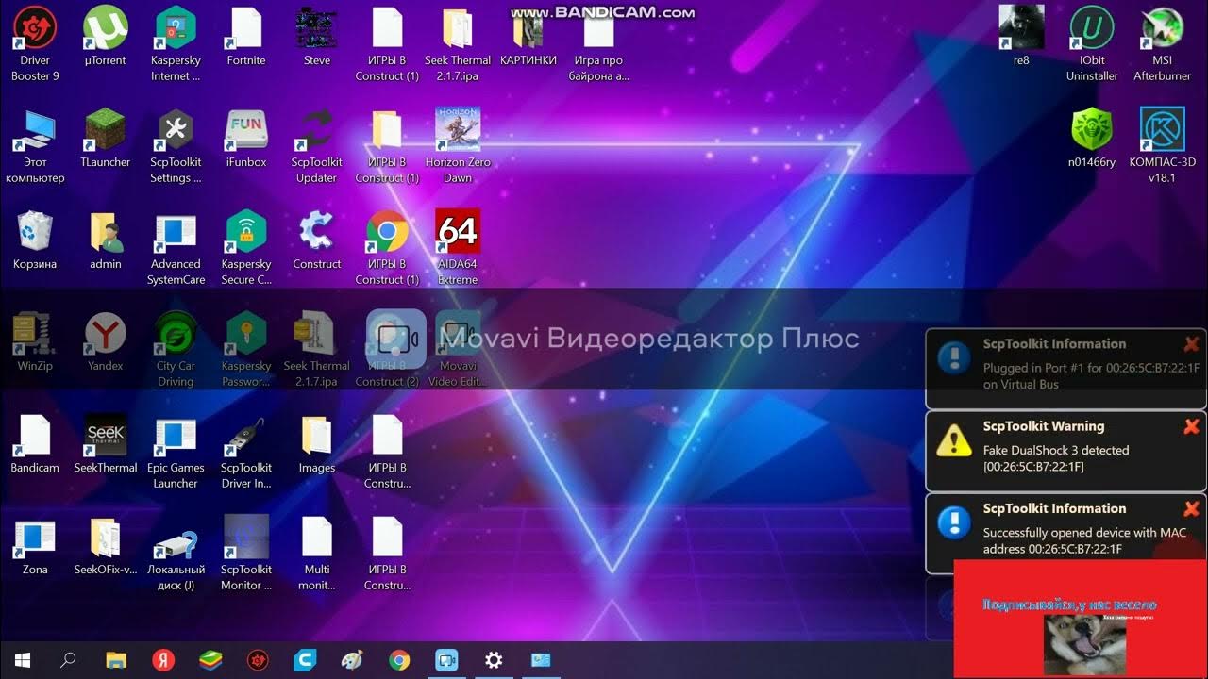This screenshot has width=1208, height=679.
Task: Open Construct from the taskbar
Action: [305, 660]
